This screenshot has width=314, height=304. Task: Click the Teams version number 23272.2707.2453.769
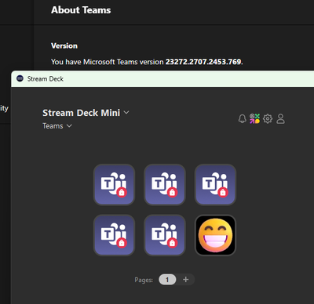203,62
